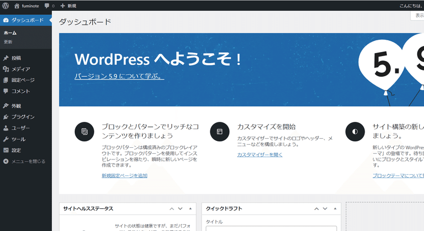Click the プラグイン plug icon

click(6, 117)
